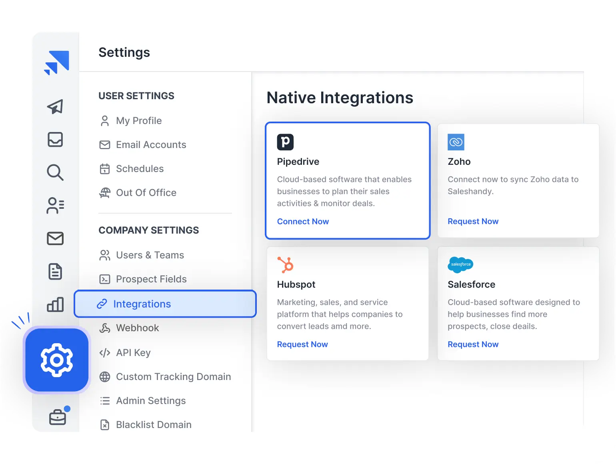This screenshot has height=464, width=616.
Task: Open the Admin Settings menu item
Action: (x=151, y=400)
